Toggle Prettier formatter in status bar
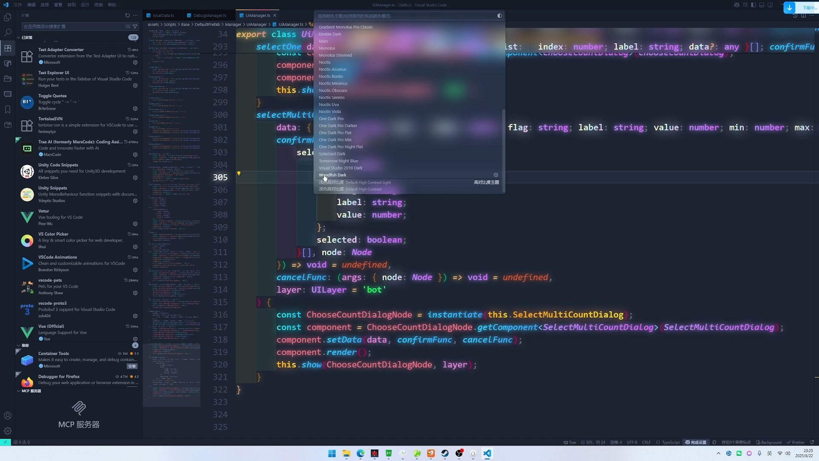This screenshot has height=461, width=819. click(796, 442)
